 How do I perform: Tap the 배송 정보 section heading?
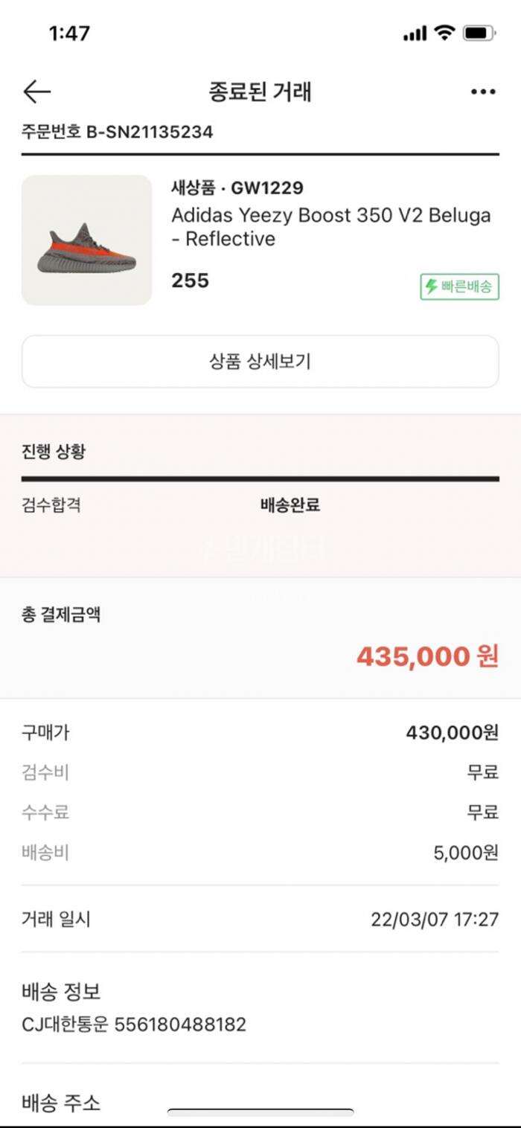[61, 991]
